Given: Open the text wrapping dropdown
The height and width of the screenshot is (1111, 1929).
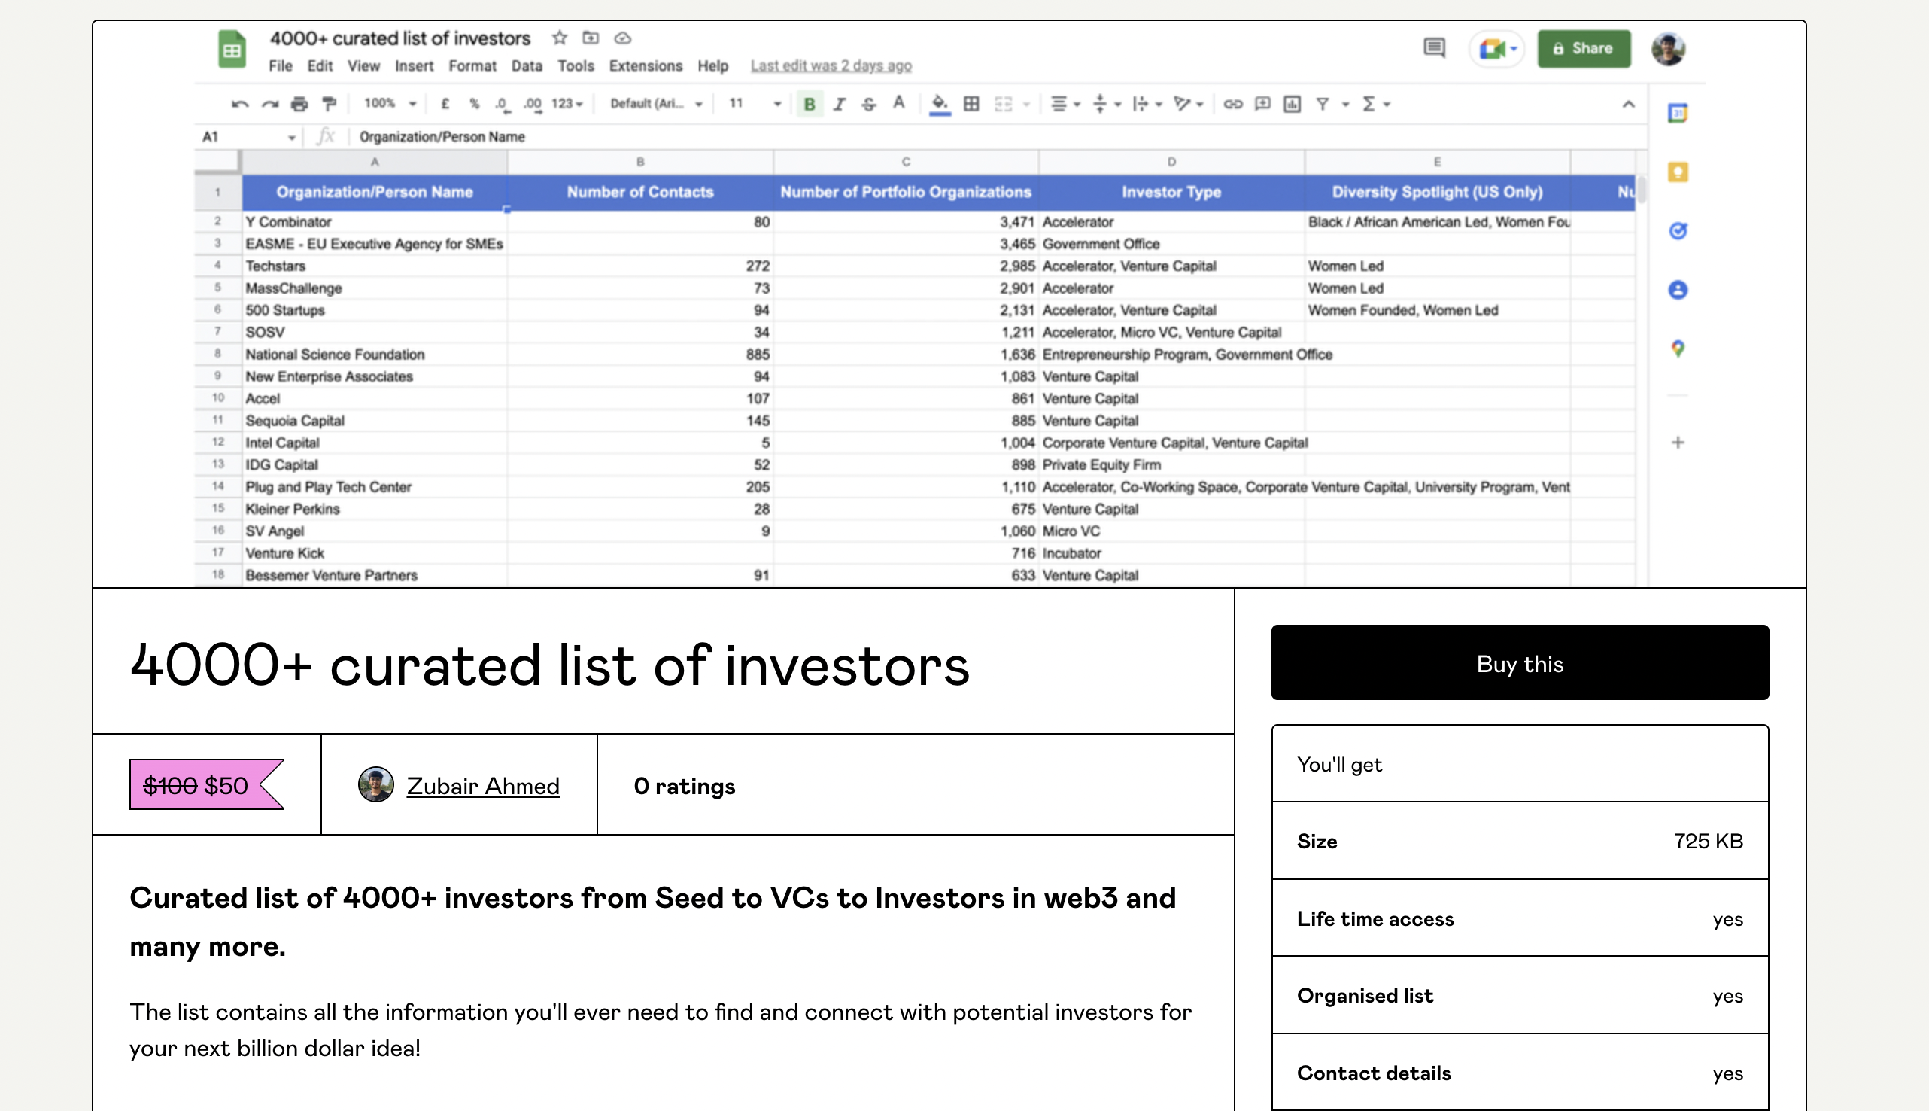Looking at the screenshot, I should [x=1147, y=104].
